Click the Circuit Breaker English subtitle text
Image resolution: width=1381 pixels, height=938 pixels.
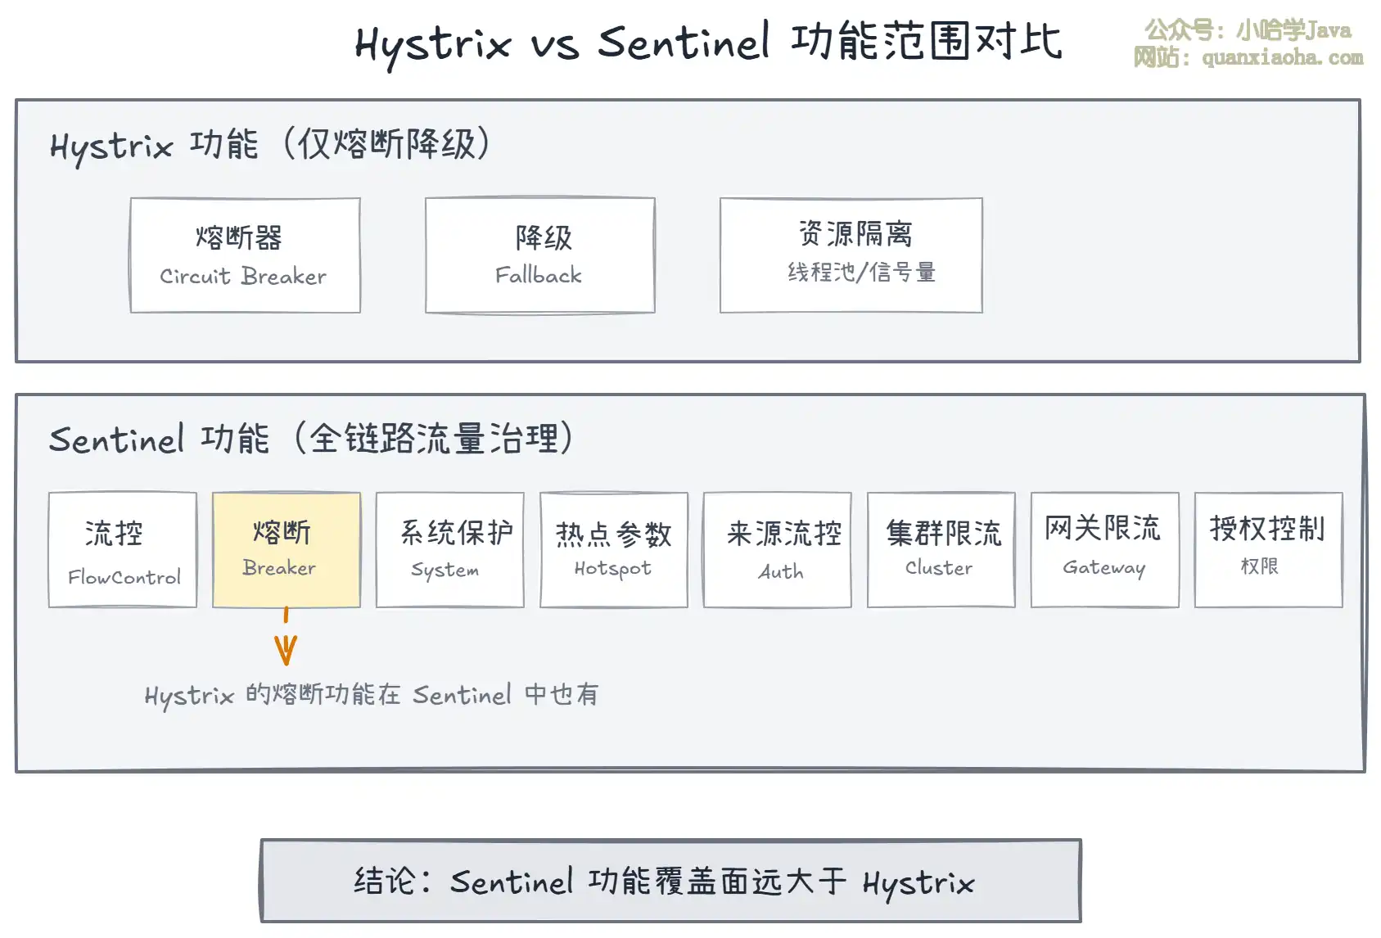(x=243, y=277)
